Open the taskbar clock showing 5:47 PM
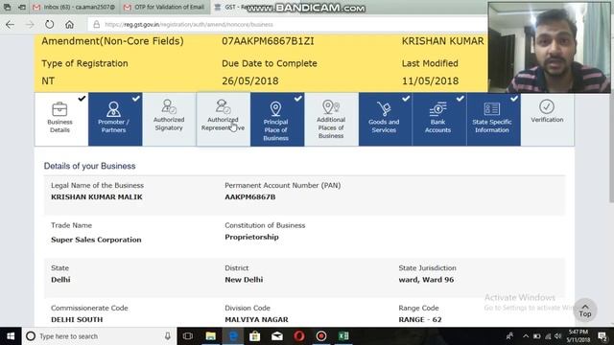Image resolution: width=614 pixels, height=345 pixels. point(579,336)
